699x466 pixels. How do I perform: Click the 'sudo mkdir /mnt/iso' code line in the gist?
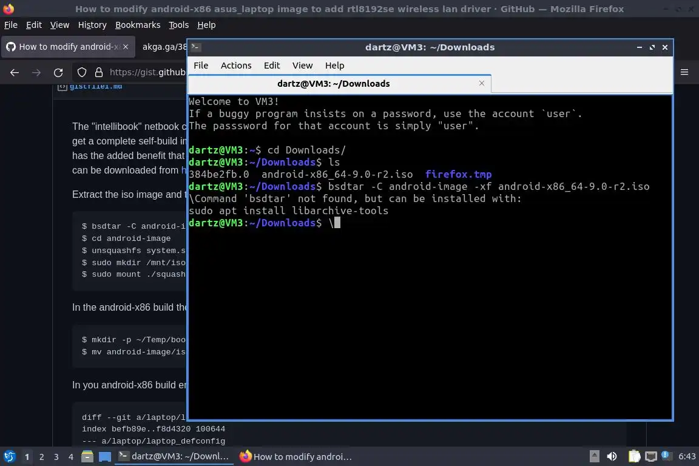point(133,263)
